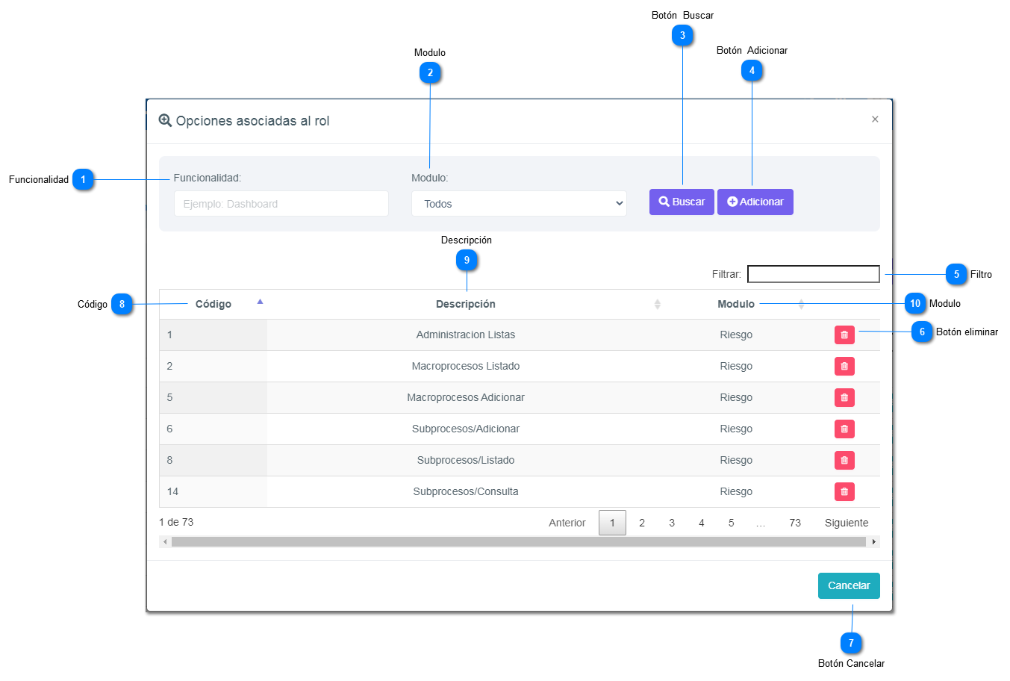
Task: Close the Opciones asociadas al rol dialog
Action: tap(875, 119)
